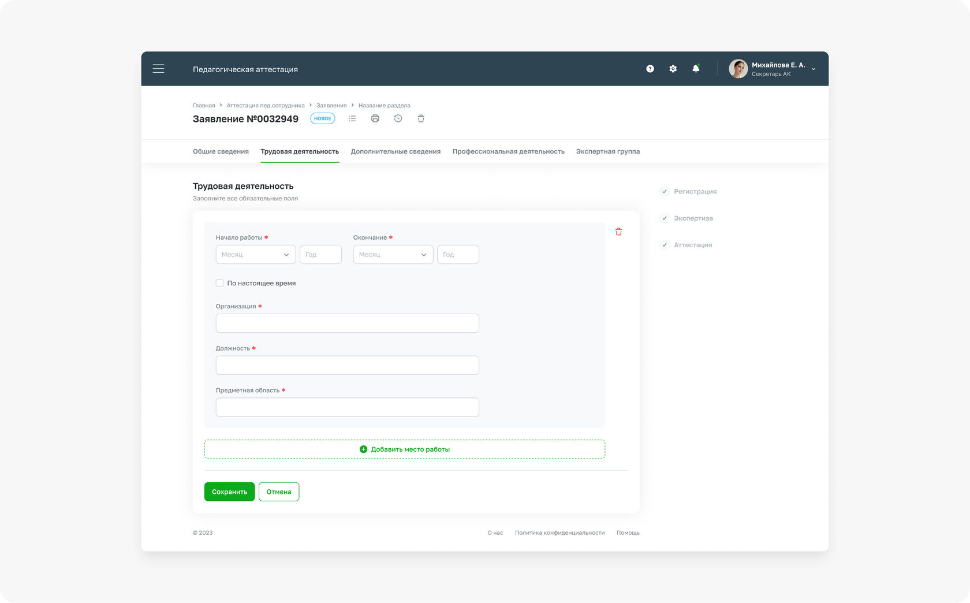Focus the «Окончание» year field

[458, 255]
